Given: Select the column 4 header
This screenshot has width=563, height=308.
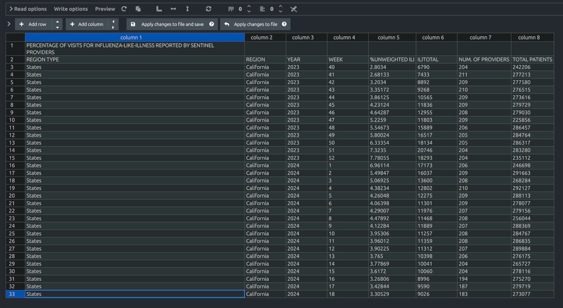Looking at the screenshot, I should [x=348, y=37].
